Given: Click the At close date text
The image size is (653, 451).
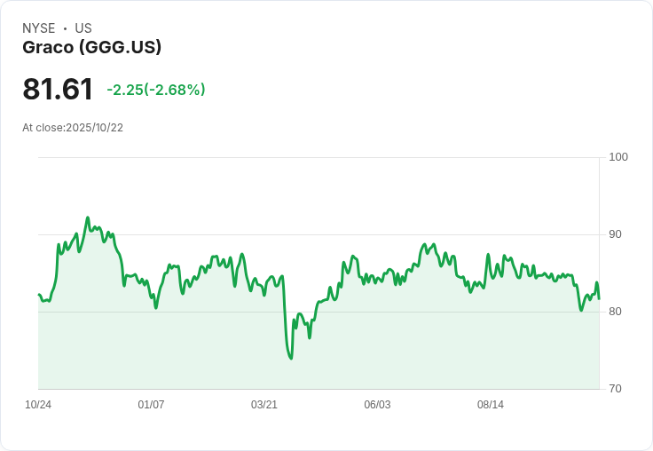Looking at the screenshot, I should (x=73, y=128).
